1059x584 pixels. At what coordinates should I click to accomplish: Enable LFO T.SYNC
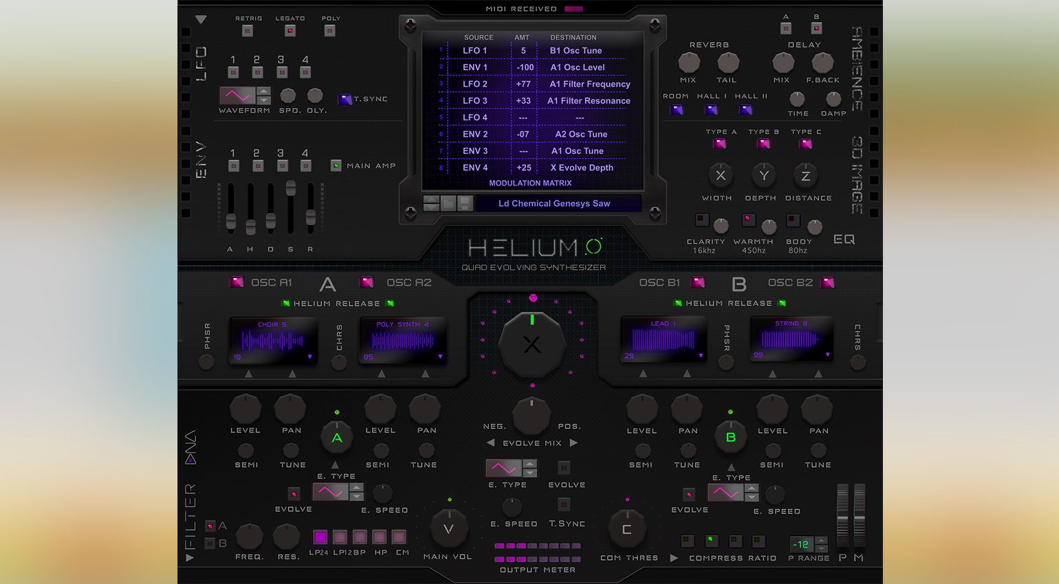[345, 100]
